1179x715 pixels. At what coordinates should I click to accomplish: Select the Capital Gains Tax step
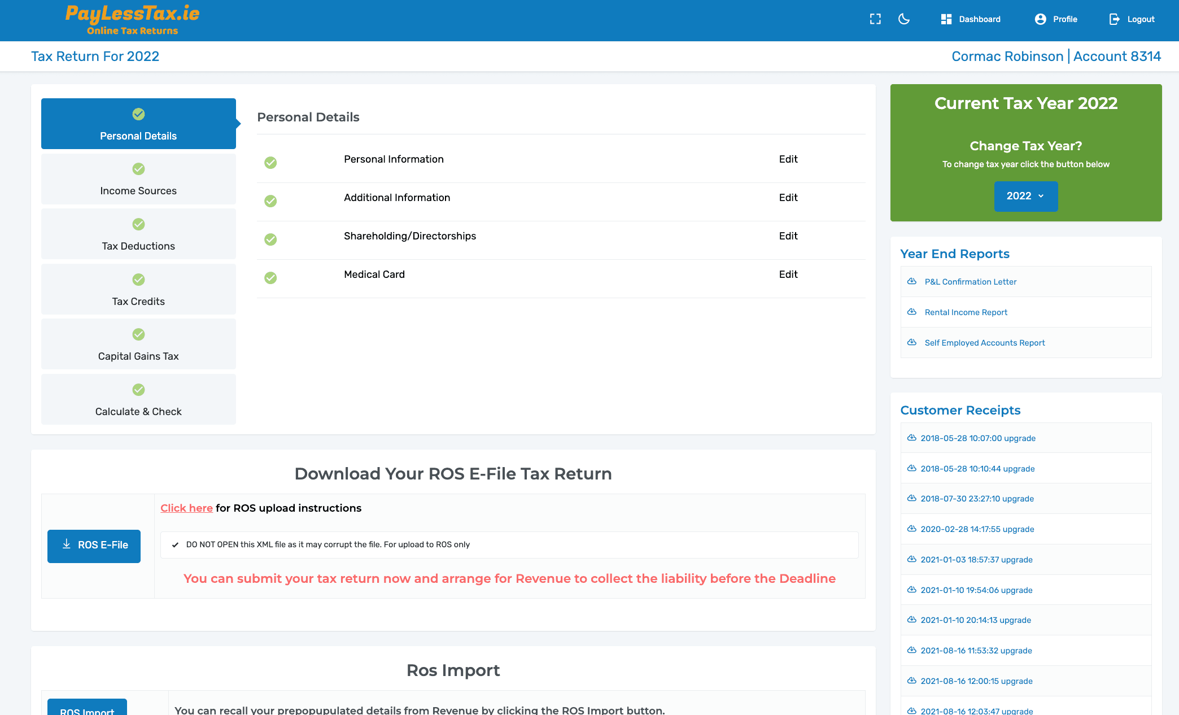point(138,344)
